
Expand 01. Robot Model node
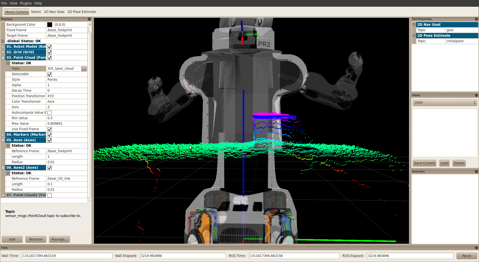pos(3,46)
